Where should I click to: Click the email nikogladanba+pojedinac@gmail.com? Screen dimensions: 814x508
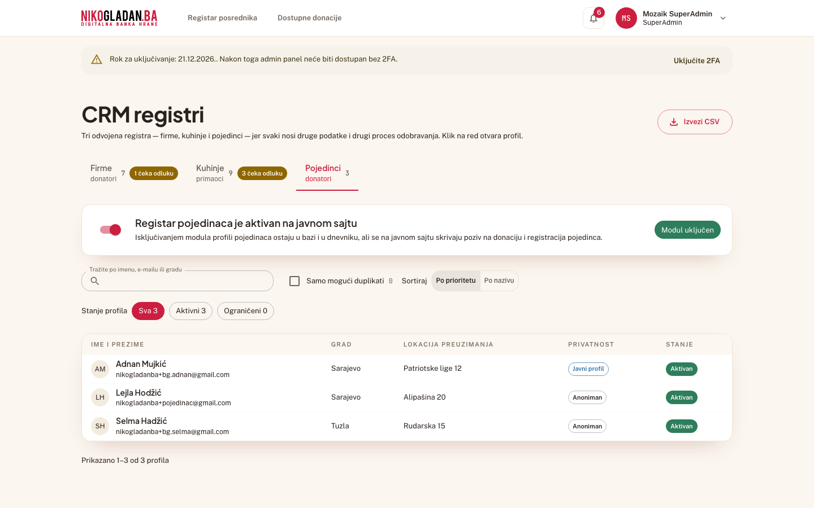pos(174,403)
